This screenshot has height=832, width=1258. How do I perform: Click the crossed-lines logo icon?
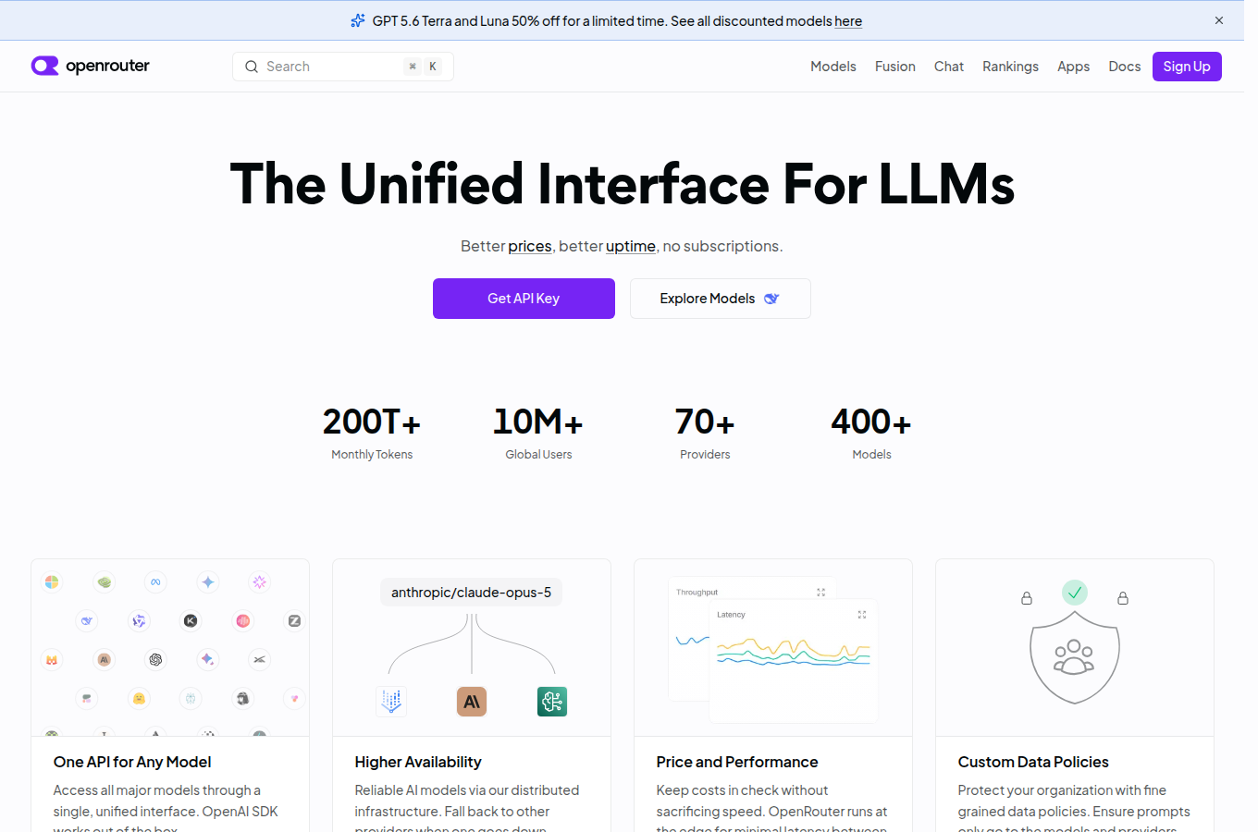pos(260,660)
